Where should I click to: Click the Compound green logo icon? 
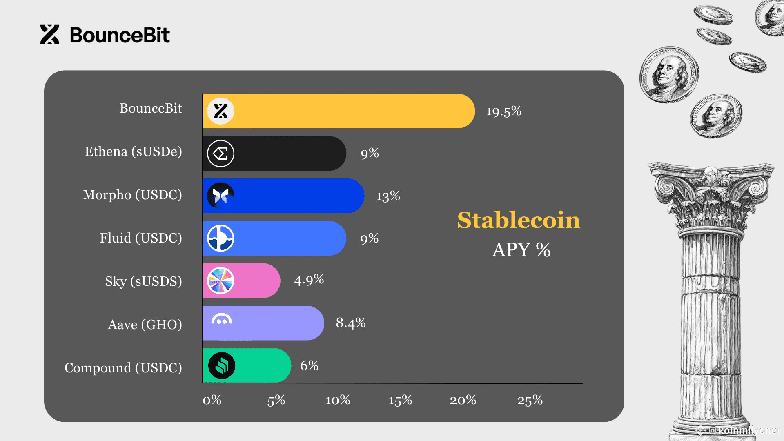click(222, 365)
